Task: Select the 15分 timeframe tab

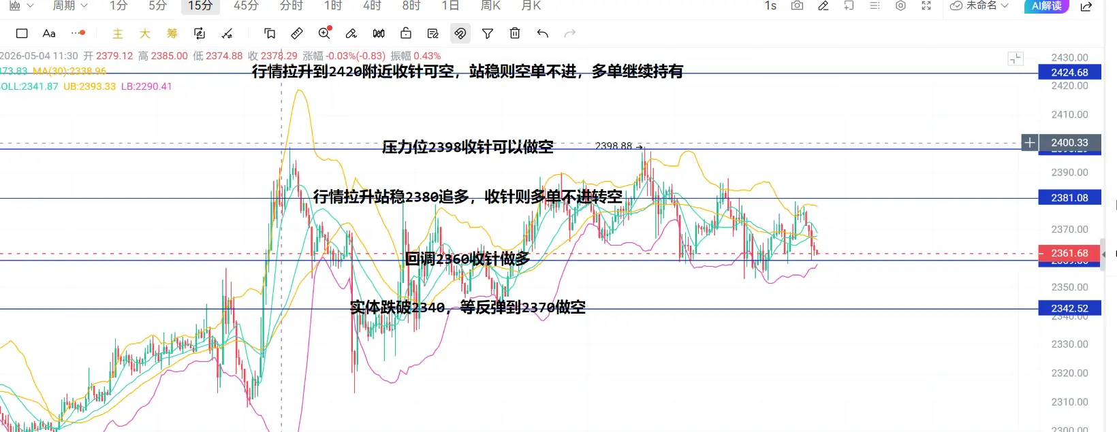Action: (x=200, y=5)
